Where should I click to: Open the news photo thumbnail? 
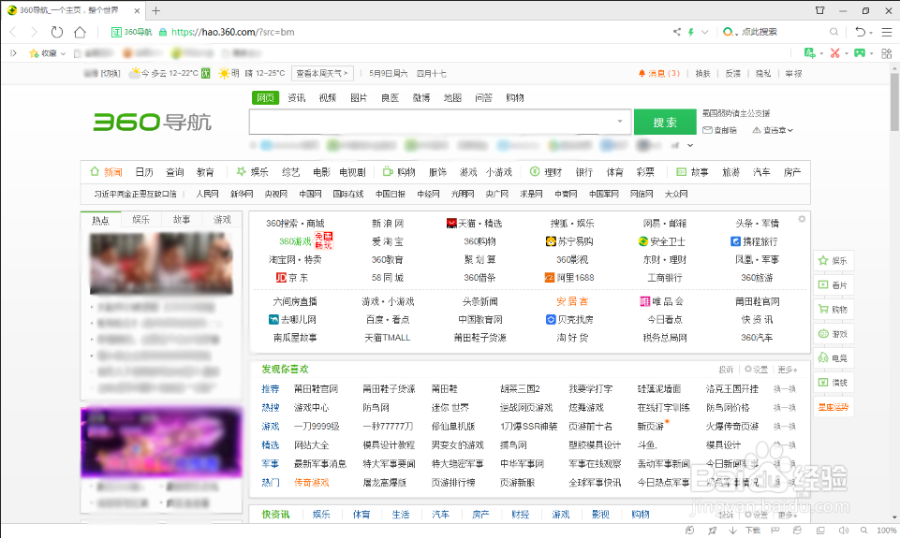click(x=161, y=264)
